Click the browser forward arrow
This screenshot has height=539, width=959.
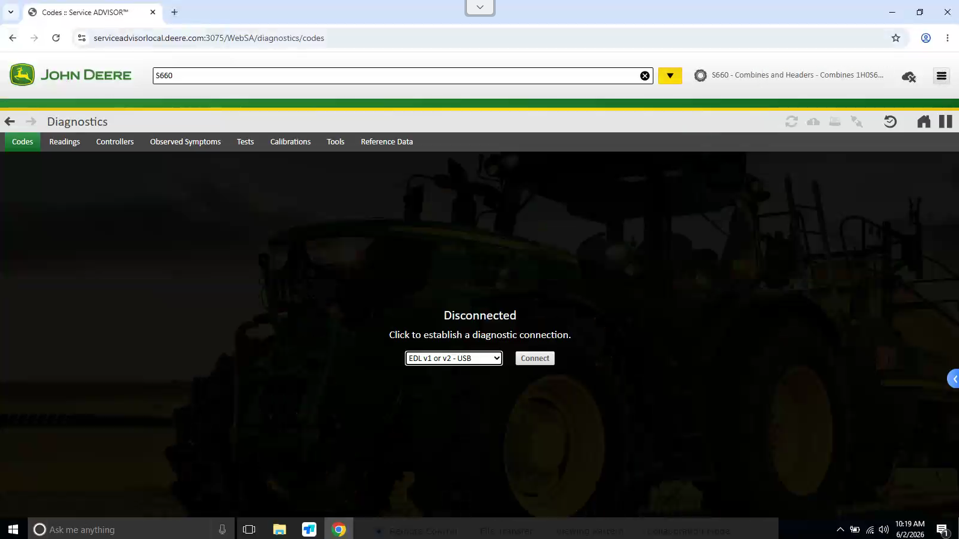[x=34, y=38]
